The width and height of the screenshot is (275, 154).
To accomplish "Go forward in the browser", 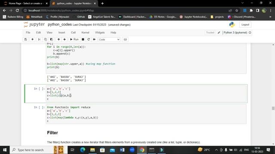I will (x=11, y=10).
